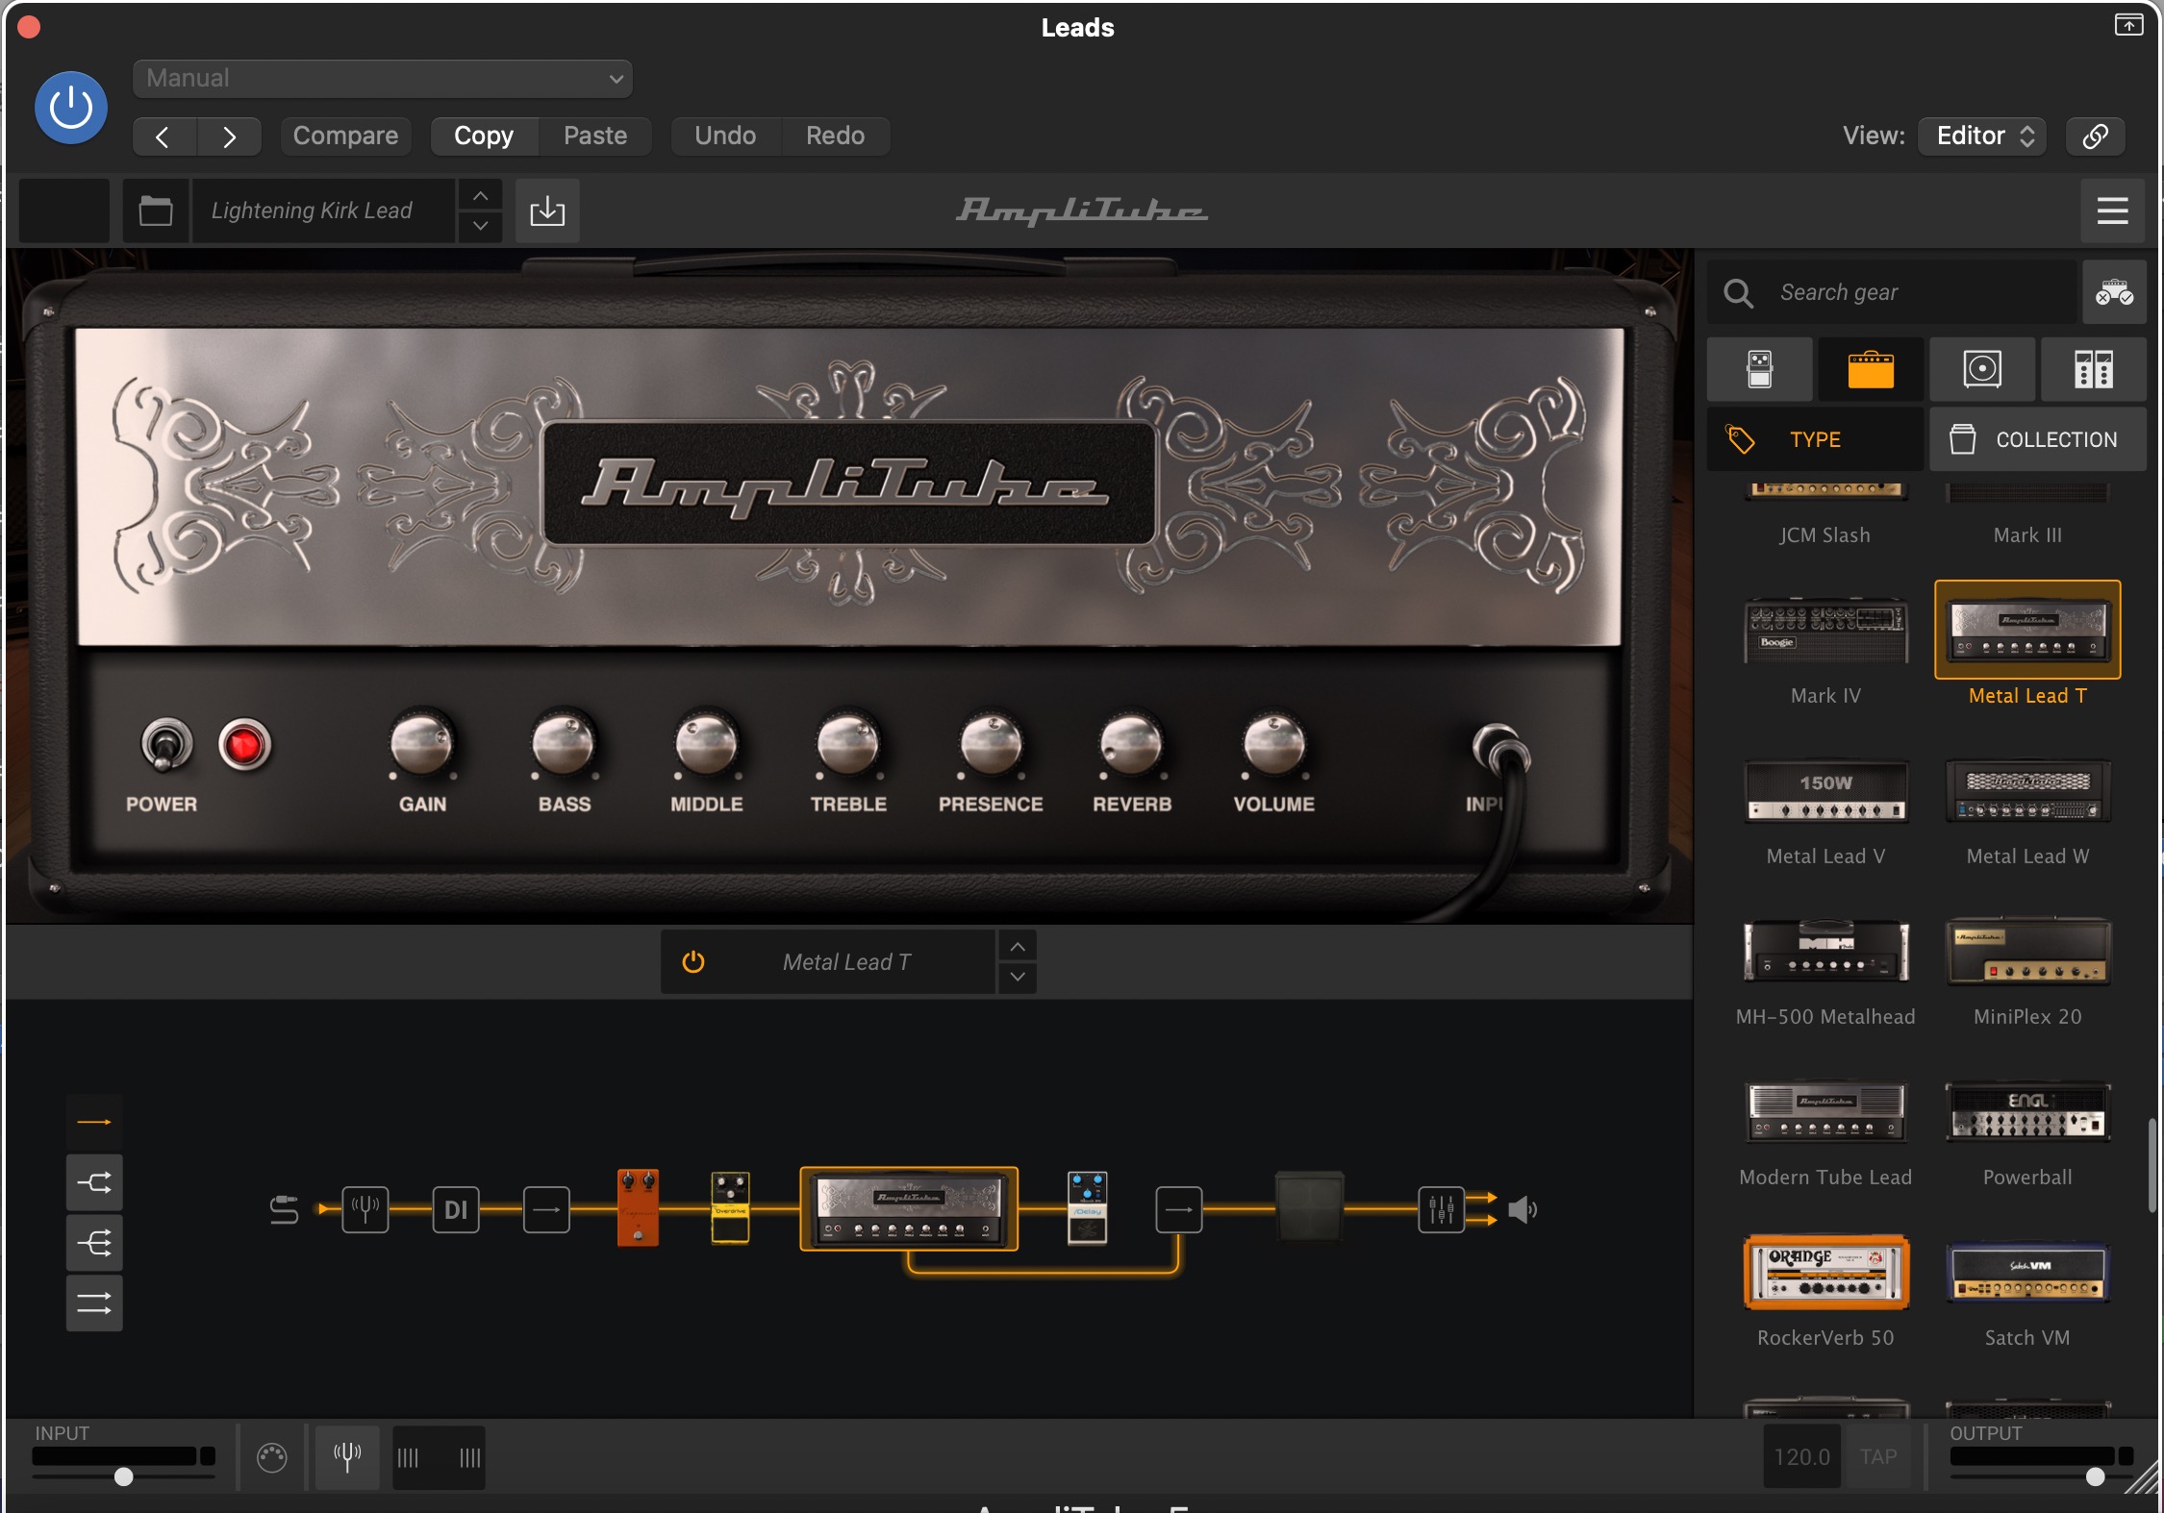Step to the next amp model with the down arrow

(1018, 978)
